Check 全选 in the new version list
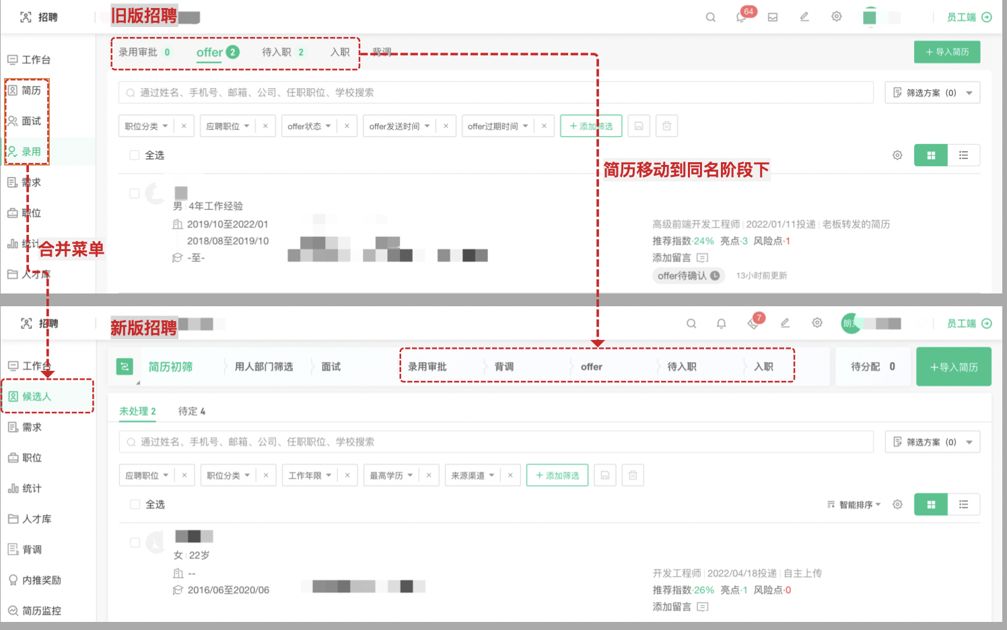This screenshot has width=1007, height=630. [x=135, y=505]
